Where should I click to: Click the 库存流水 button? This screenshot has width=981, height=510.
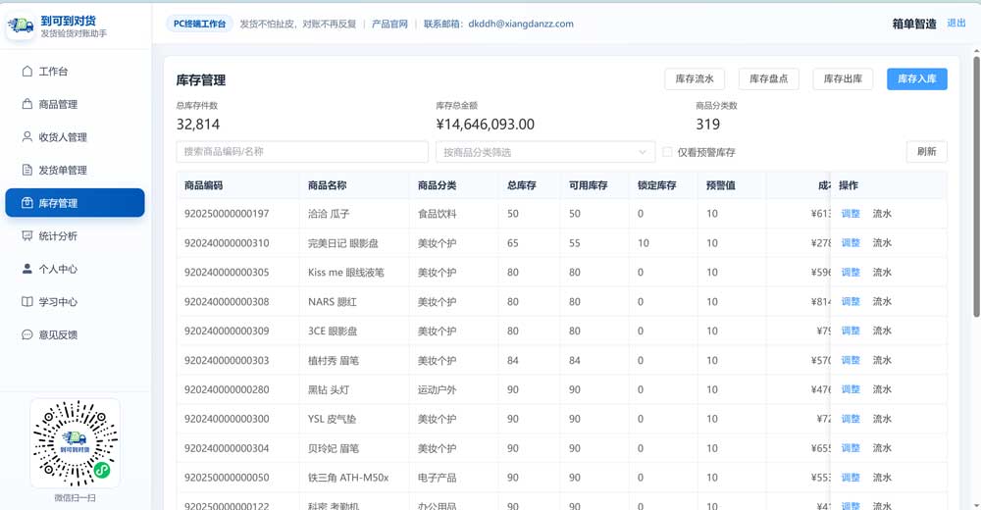[x=695, y=78]
